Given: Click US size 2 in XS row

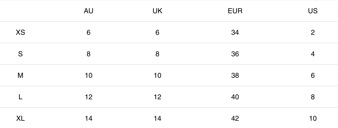Looking at the screenshot, I should [x=313, y=32].
